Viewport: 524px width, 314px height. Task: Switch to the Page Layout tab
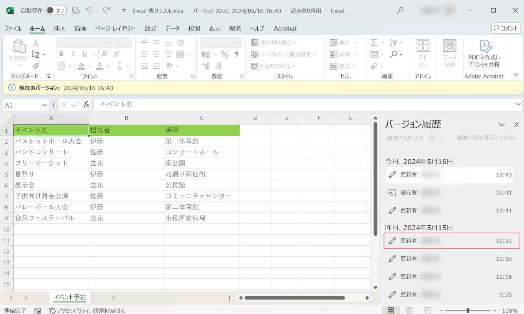[x=115, y=28]
